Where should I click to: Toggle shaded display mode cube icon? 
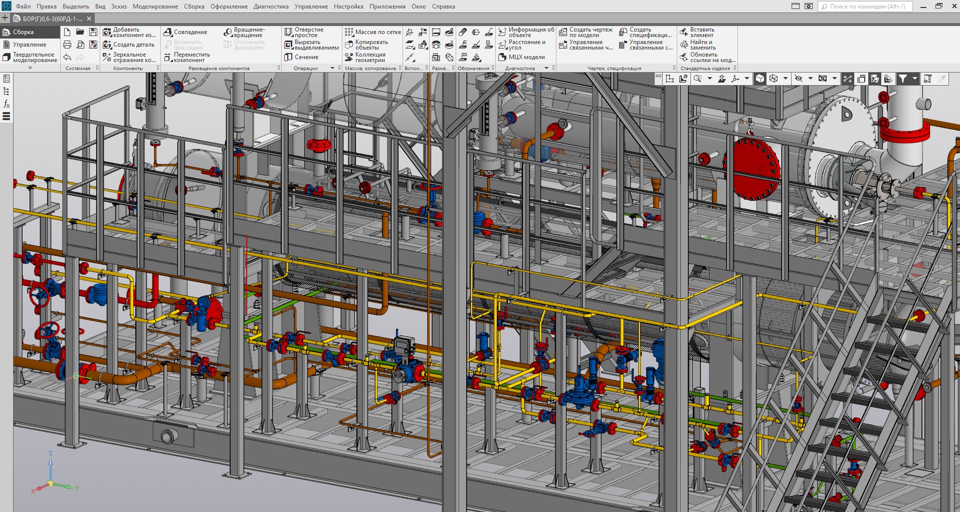[x=760, y=79]
